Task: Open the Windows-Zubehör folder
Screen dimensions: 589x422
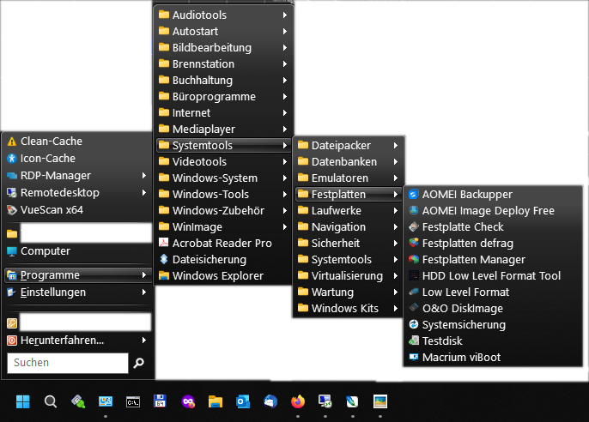Action: tap(223, 211)
